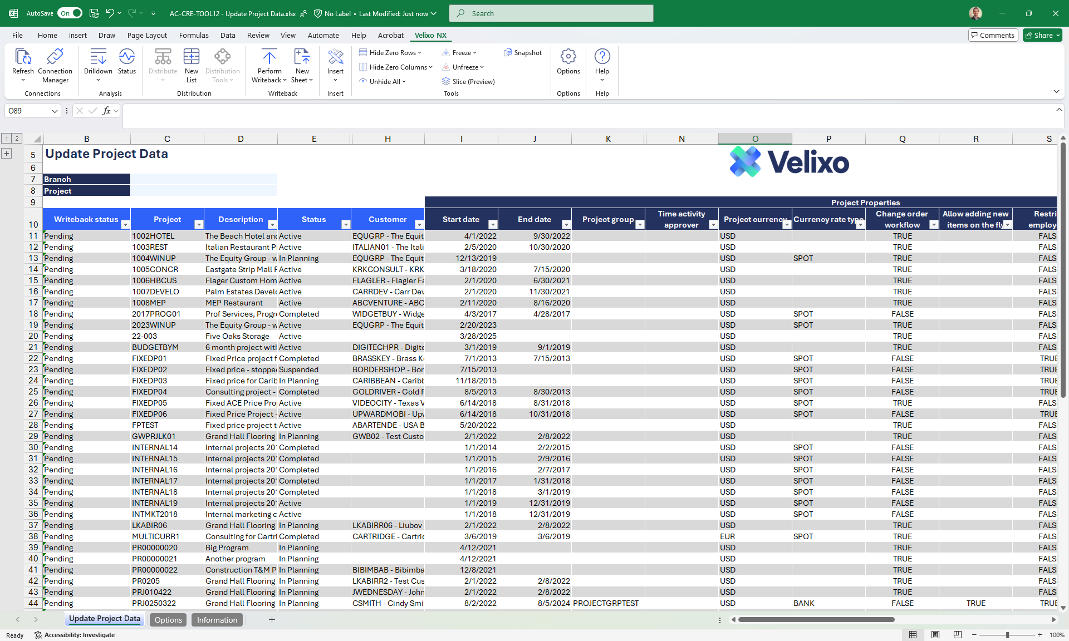1069x641 pixels.
Task: Toggle the AutoSave switch
Action: pyautogui.click(x=71, y=13)
